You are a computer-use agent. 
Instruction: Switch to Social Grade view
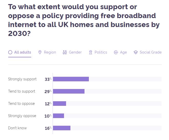(x=151, y=52)
